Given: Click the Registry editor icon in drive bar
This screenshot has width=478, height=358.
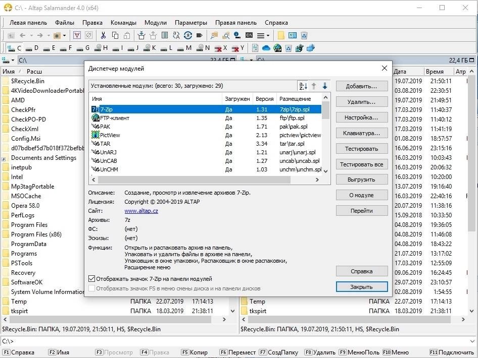Looking at the screenshot, I should point(299,48).
